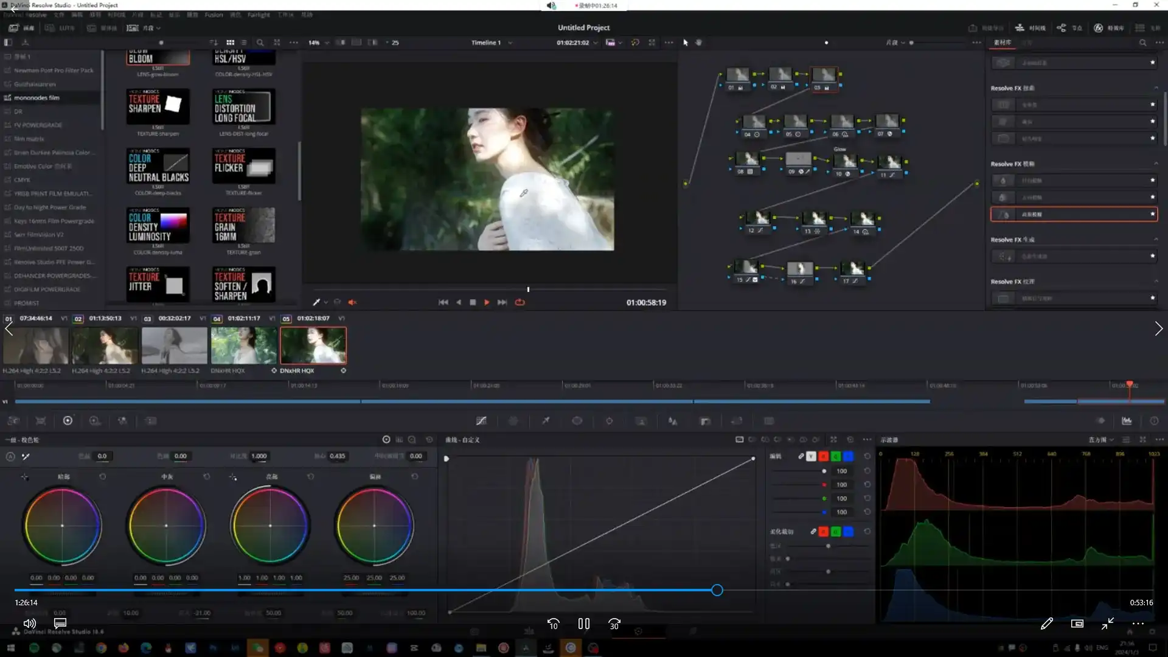Open the Fusion menu
Image resolution: width=1168 pixels, height=657 pixels.
tap(214, 15)
